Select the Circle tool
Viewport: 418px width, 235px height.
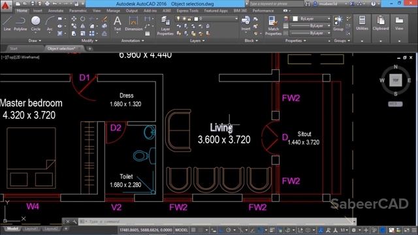point(36,23)
